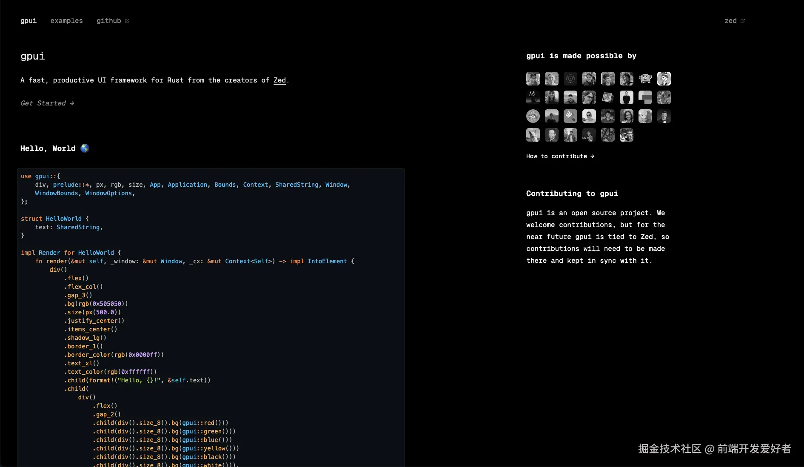This screenshot has height=467, width=804.
Task: Click the 'Contributing to gpui' heading
Action: 572,194
